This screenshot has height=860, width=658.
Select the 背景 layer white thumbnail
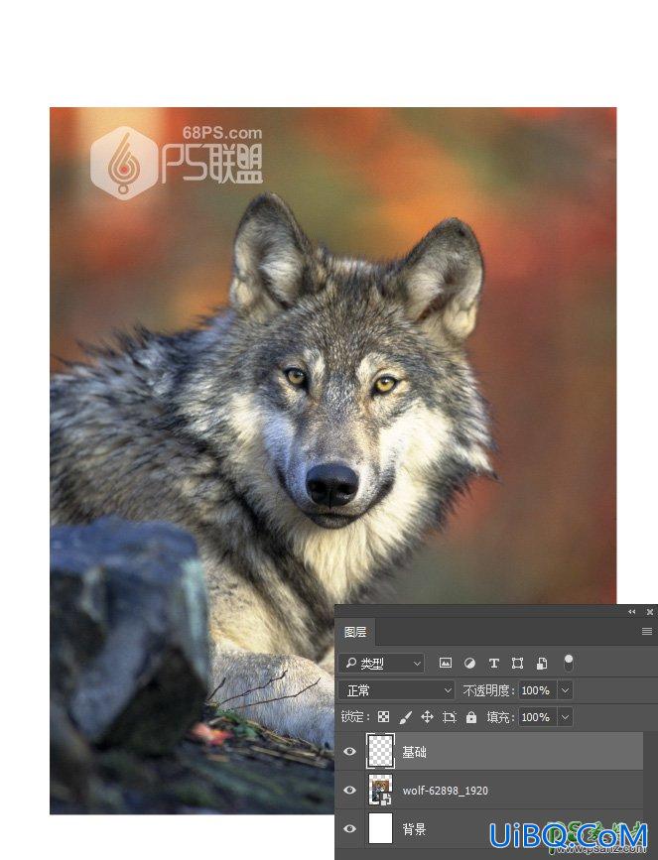click(380, 828)
